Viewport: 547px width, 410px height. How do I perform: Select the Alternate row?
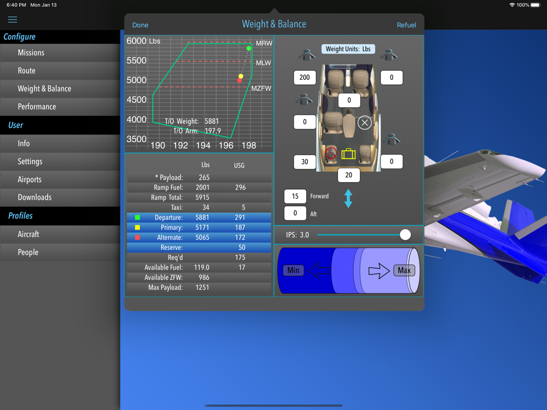pyautogui.click(x=199, y=237)
